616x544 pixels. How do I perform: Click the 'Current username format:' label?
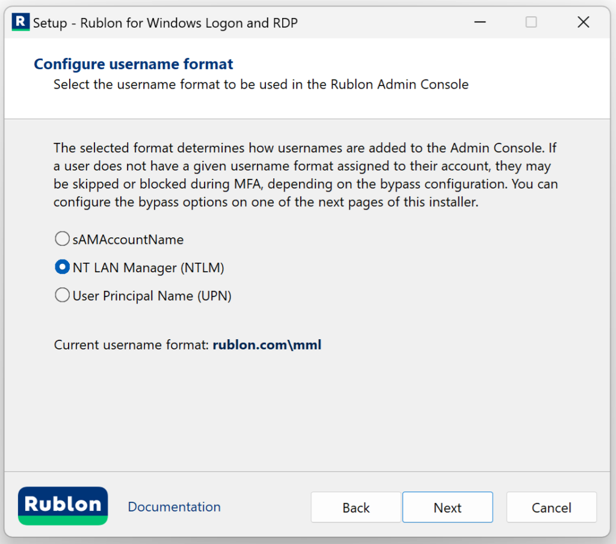pyautogui.click(x=131, y=345)
